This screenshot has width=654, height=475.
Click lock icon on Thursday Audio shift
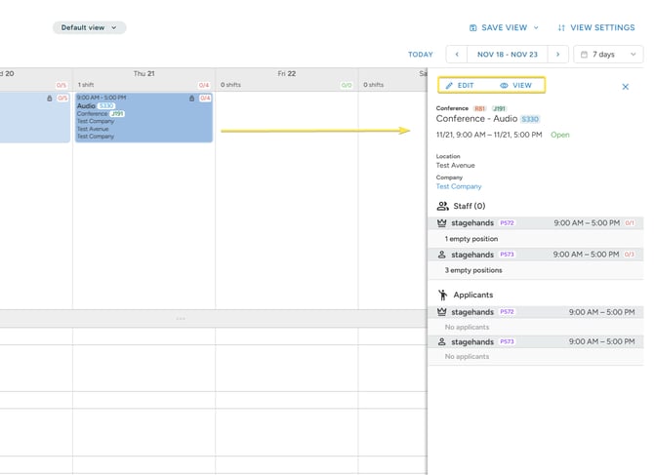click(192, 99)
